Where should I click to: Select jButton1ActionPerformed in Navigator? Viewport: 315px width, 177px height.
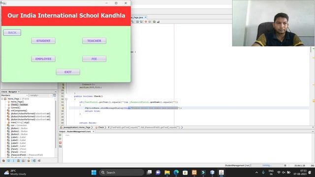click(31, 114)
